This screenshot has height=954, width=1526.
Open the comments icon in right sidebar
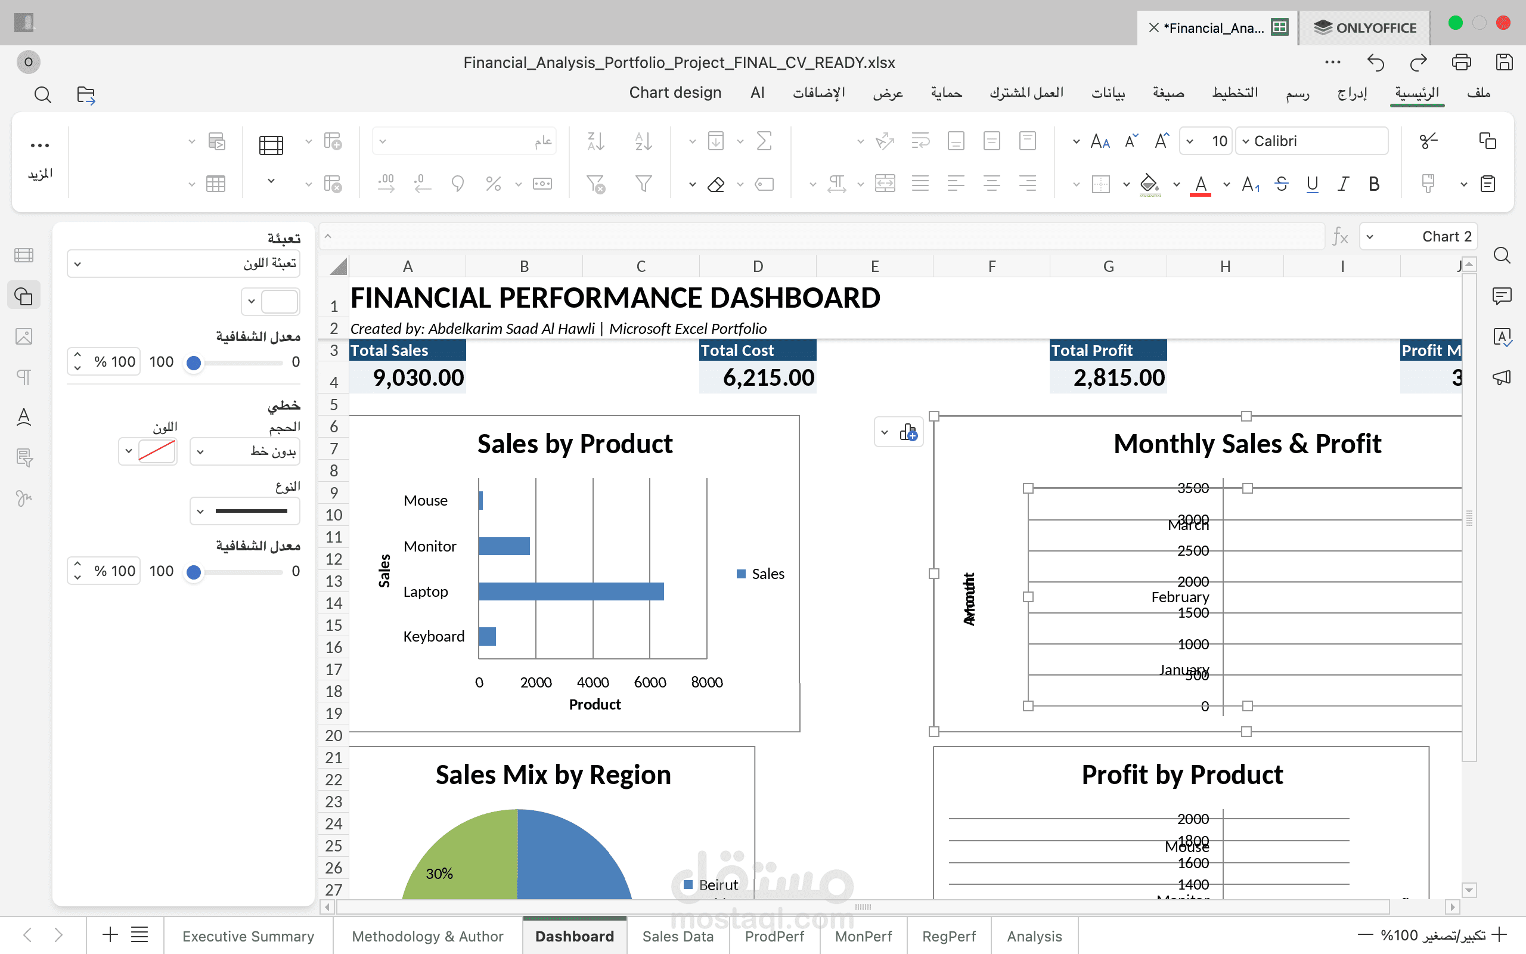[1502, 295]
